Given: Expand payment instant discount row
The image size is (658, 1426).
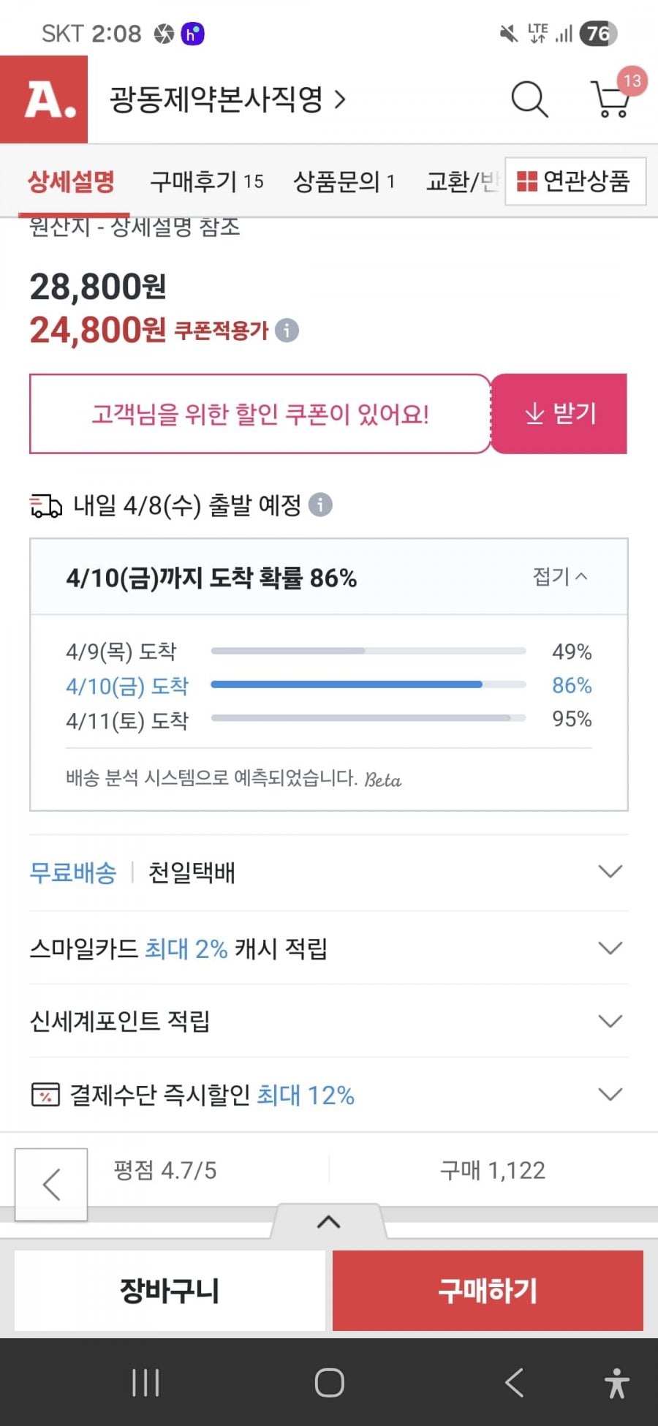Looking at the screenshot, I should 610,1095.
